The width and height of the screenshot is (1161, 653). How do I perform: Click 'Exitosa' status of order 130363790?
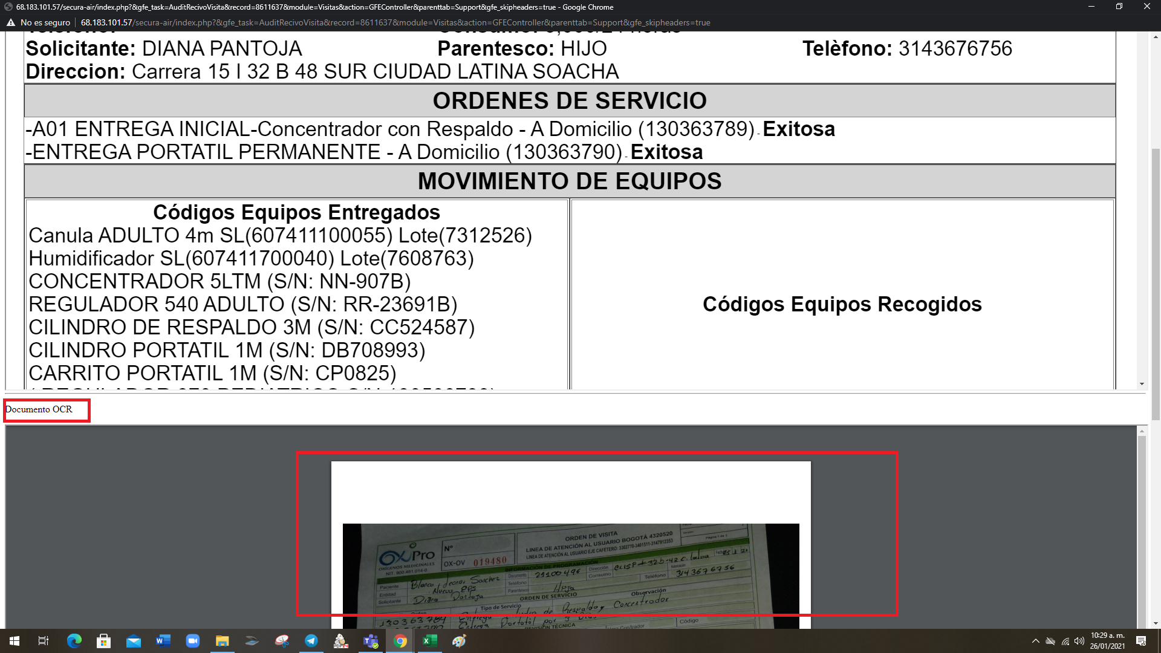tap(666, 152)
